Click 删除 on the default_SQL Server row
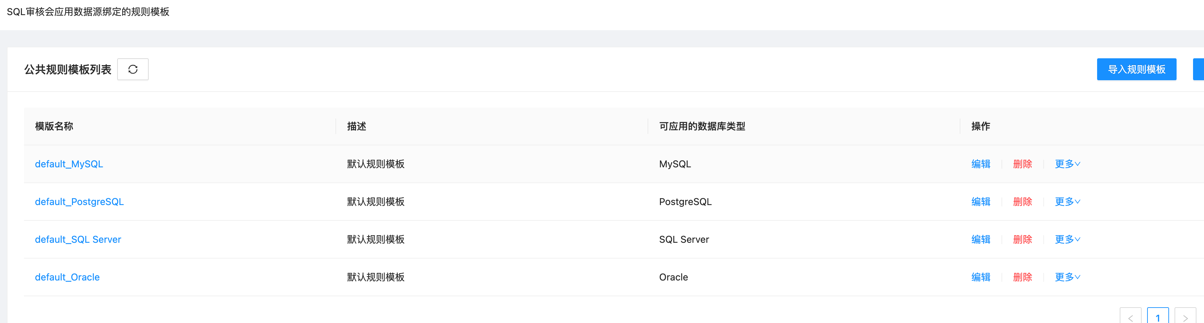This screenshot has width=1204, height=323. 1023,239
